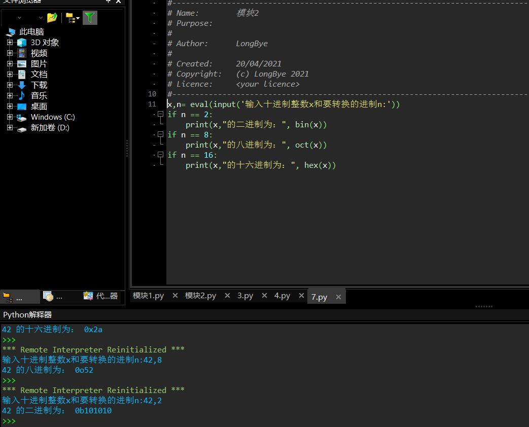Expand the 视频 tree node
Image resolution: width=529 pixels, height=427 pixels.
tap(10, 53)
